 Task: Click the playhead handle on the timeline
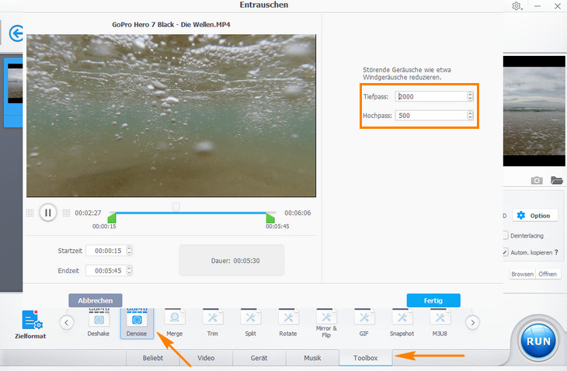click(176, 207)
